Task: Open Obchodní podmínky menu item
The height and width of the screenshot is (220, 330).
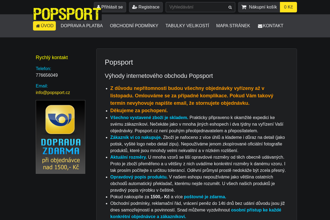Action: click(x=134, y=26)
